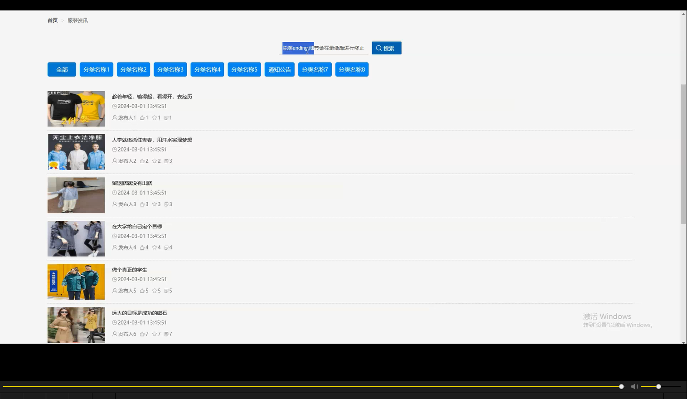Select the 分类名称3 category
Viewport: 687px width, 399px height.
point(170,69)
